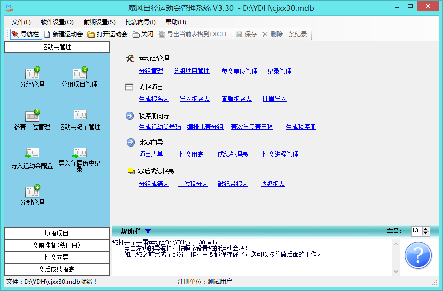The image size is (443, 291).
Task: Toggle the 导航栏 toolbar button
Action: coord(26,34)
